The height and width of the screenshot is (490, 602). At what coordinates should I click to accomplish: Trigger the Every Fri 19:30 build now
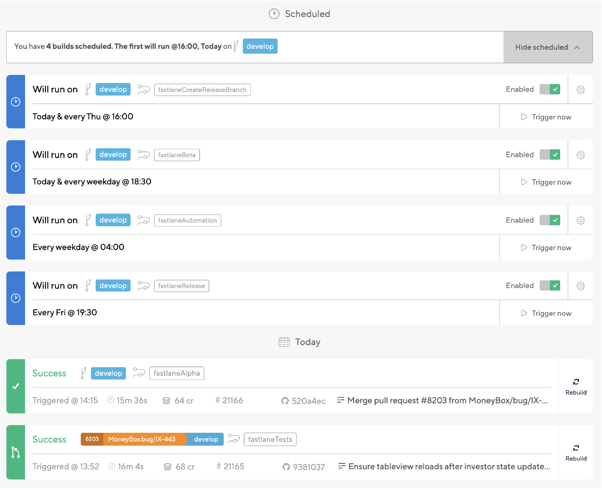[x=546, y=313]
